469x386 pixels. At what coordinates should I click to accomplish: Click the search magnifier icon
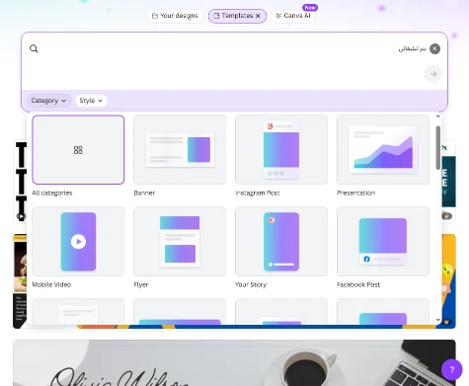pos(34,48)
